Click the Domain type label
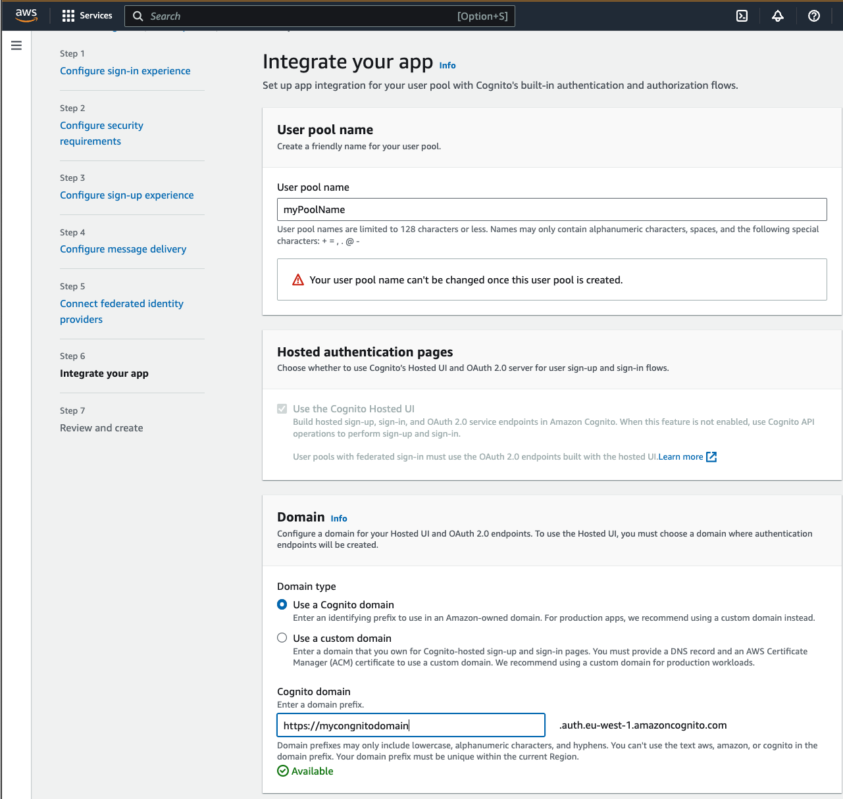This screenshot has width=843, height=799. click(307, 587)
